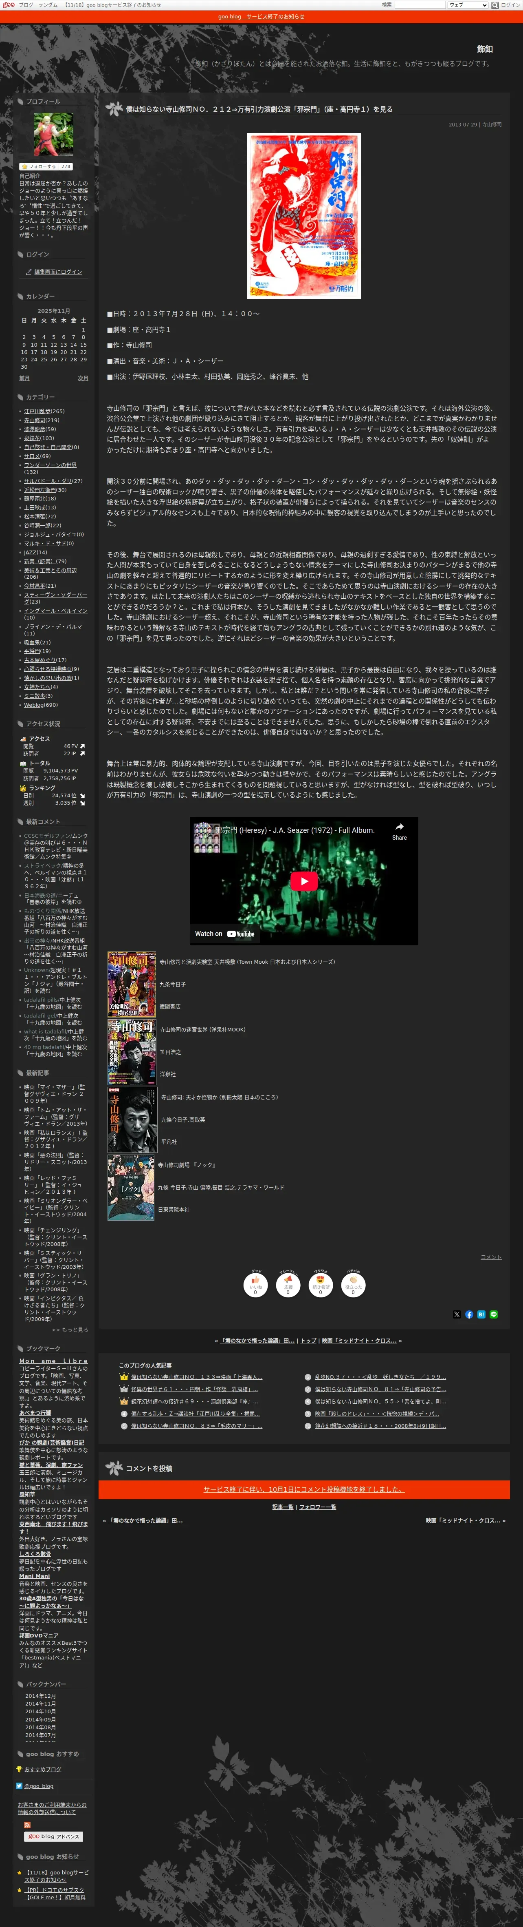Click the 役立った clapping reaction
The image size is (523, 1927).
pos(354,1284)
